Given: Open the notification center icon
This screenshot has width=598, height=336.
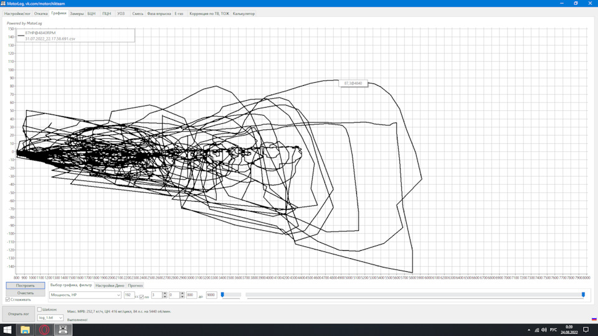Looking at the screenshot, I should click(586, 330).
